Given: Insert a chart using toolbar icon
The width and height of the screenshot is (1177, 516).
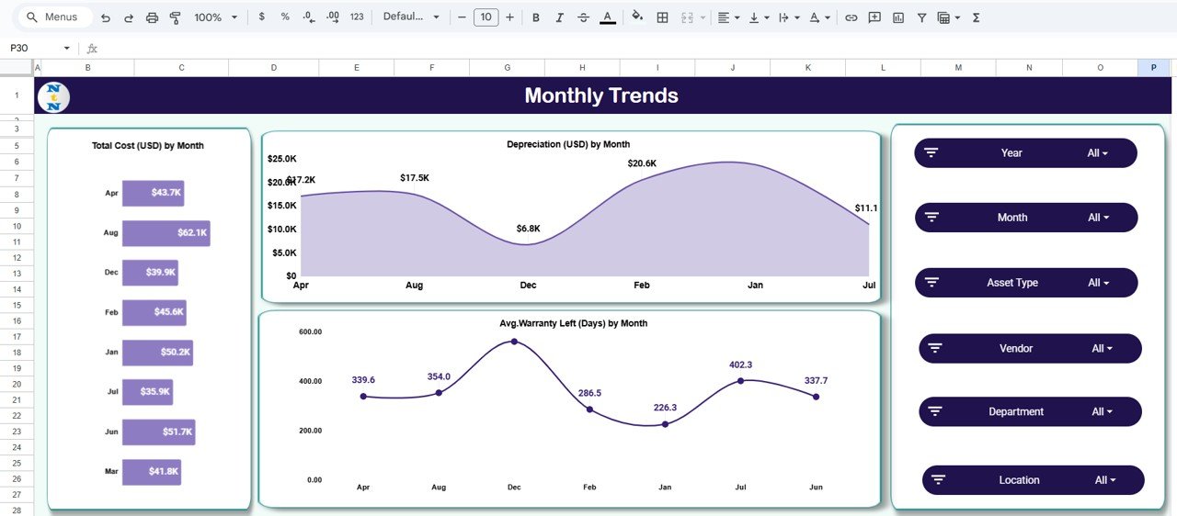Looking at the screenshot, I should (x=898, y=17).
